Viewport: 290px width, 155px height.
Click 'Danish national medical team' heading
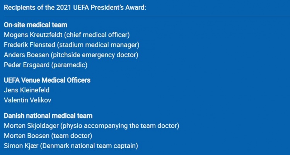click(48, 116)
